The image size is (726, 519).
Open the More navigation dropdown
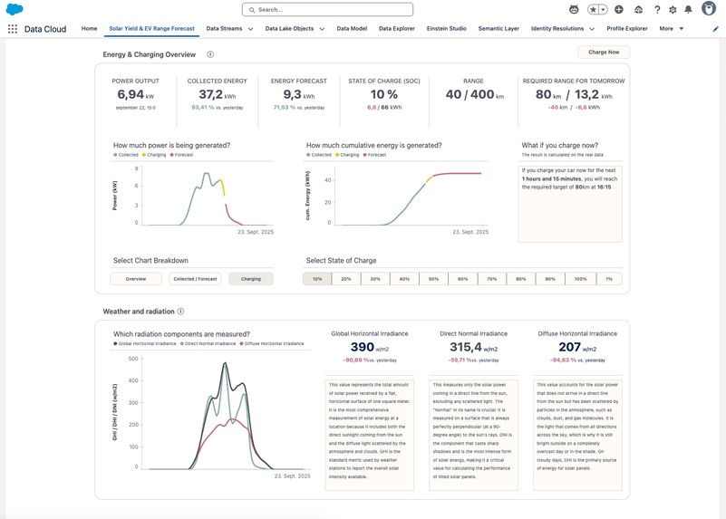point(672,29)
